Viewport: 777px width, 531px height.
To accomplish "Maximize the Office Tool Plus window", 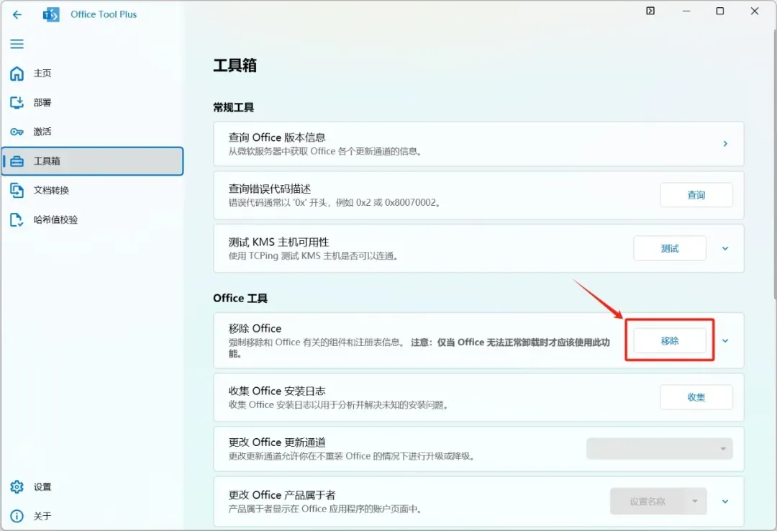I will 720,11.
